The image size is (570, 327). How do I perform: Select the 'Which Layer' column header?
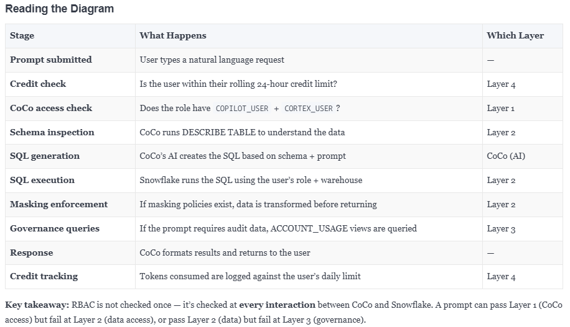pyautogui.click(x=522, y=36)
